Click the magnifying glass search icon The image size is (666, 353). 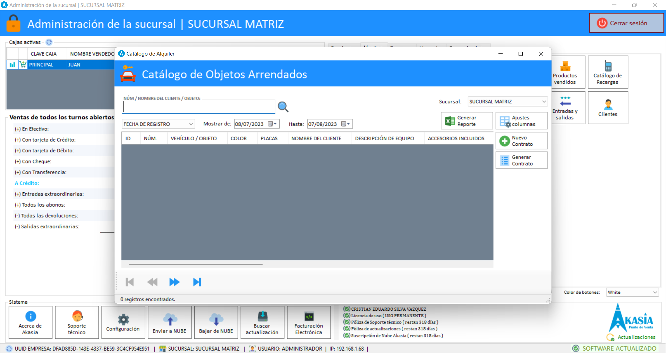(x=283, y=107)
